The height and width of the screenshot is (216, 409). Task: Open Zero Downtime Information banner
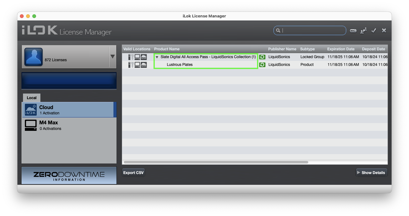coord(69,176)
